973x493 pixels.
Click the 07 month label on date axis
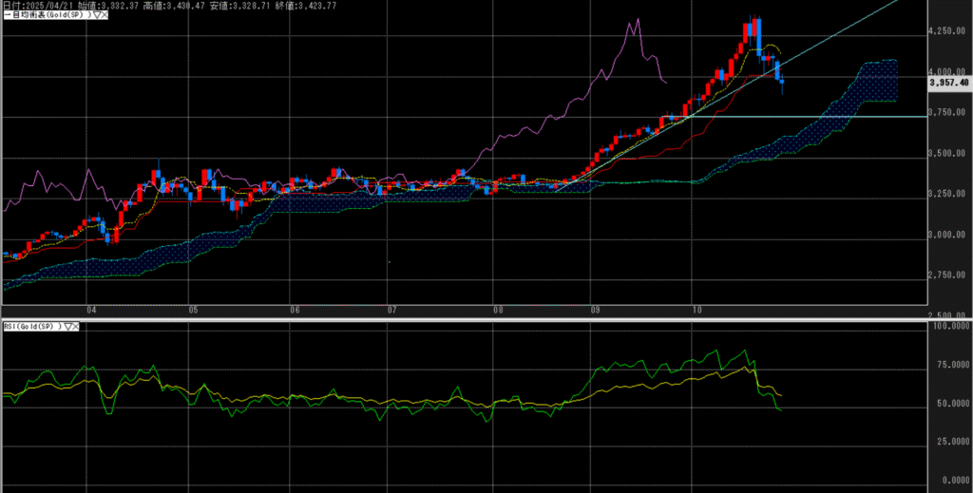pyautogui.click(x=392, y=310)
